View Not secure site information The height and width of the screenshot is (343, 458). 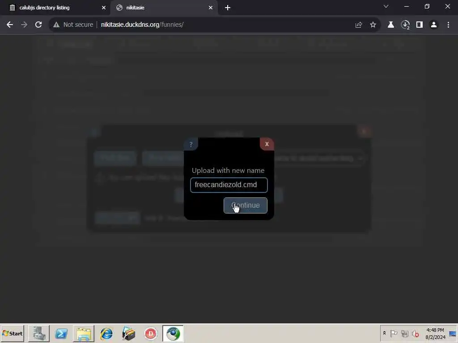(73, 25)
